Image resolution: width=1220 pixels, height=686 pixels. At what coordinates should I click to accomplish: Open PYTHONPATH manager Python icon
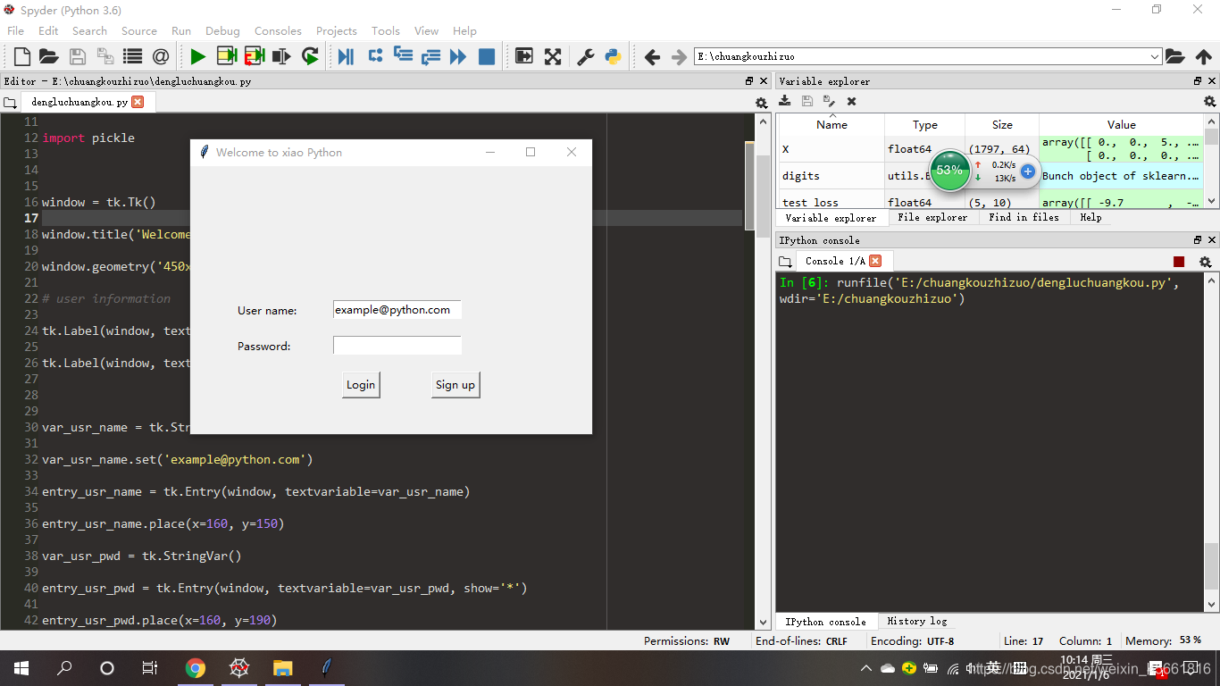(613, 57)
